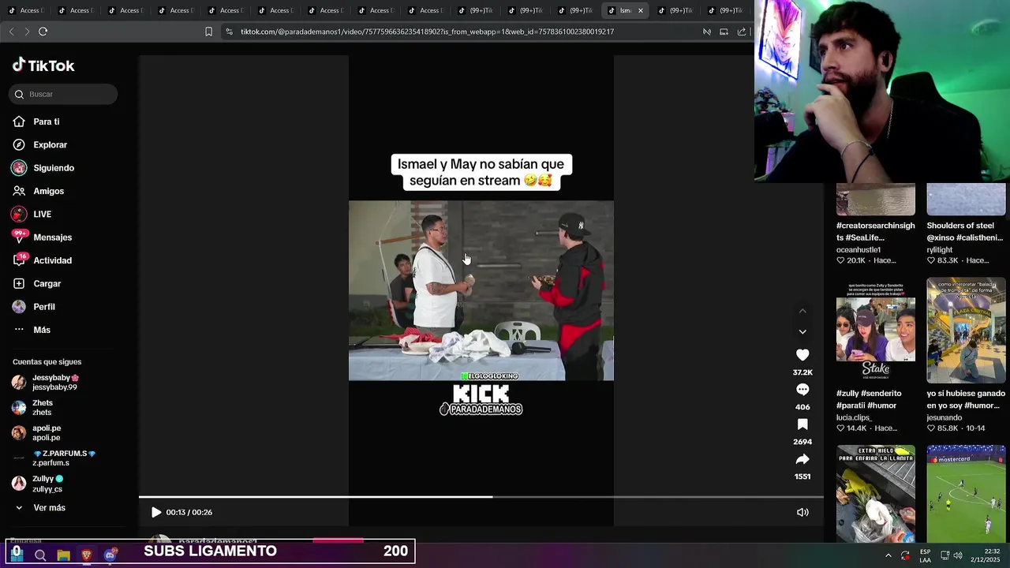Open File Explorer from taskbar

click(x=63, y=555)
